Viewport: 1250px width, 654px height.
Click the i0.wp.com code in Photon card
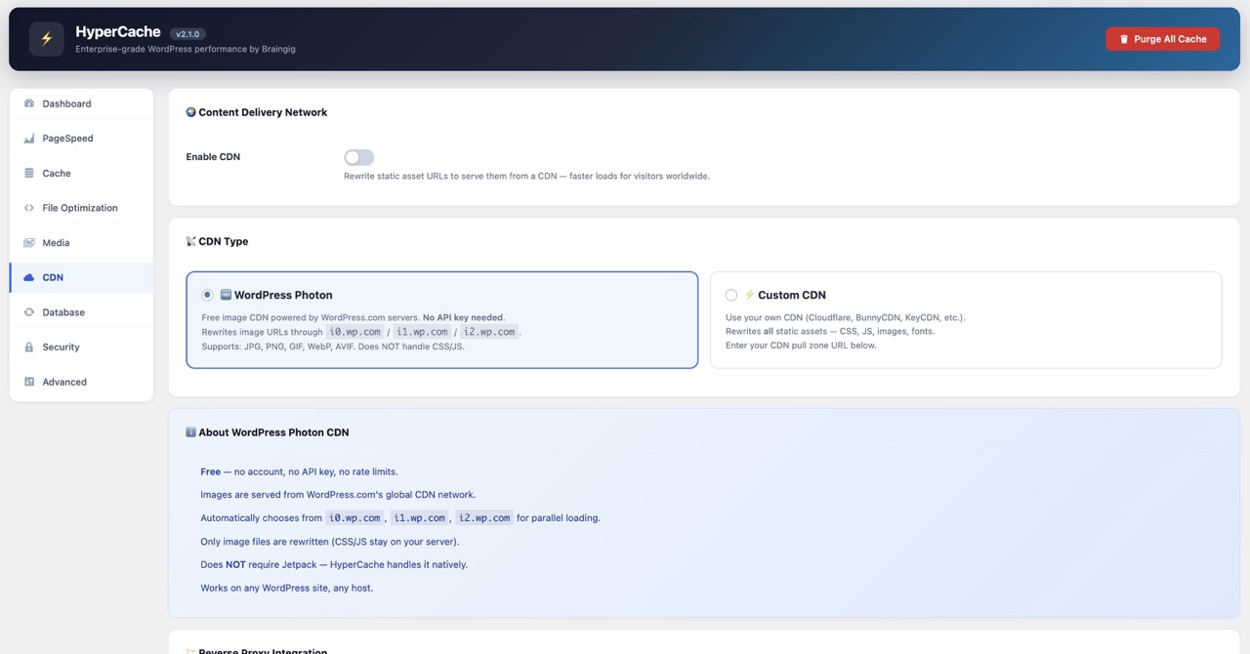point(354,332)
